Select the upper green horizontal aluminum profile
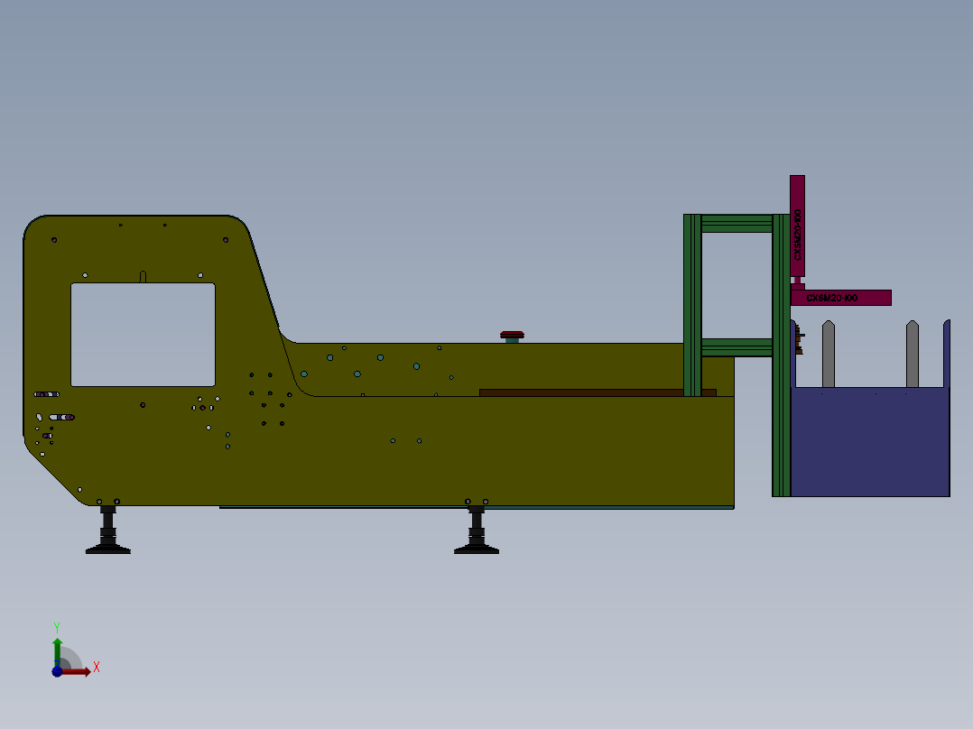Screen dimensions: 973x729 (737, 224)
